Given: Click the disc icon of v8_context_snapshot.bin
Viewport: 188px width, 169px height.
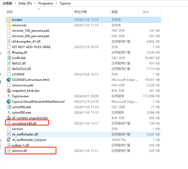Looking at the screenshot, I should coord(9,118).
